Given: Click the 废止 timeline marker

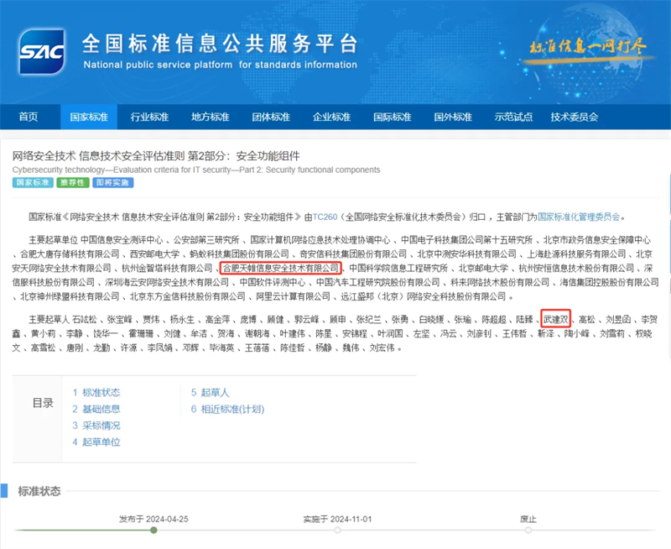Looking at the screenshot, I should click(528, 529).
